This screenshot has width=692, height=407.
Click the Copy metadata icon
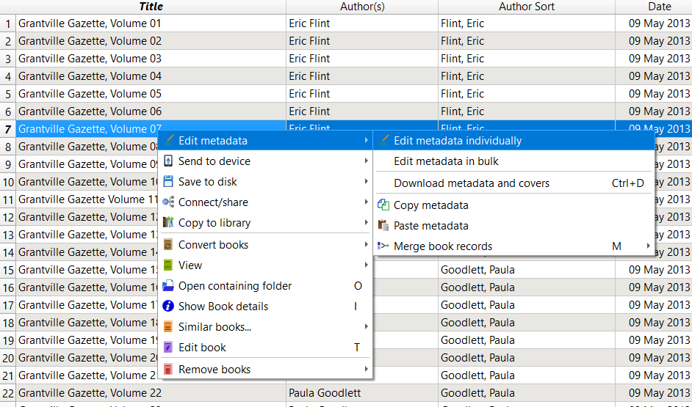pyautogui.click(x=383, y=205)
